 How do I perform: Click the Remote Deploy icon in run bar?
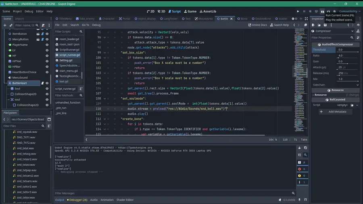coord(316,11)
